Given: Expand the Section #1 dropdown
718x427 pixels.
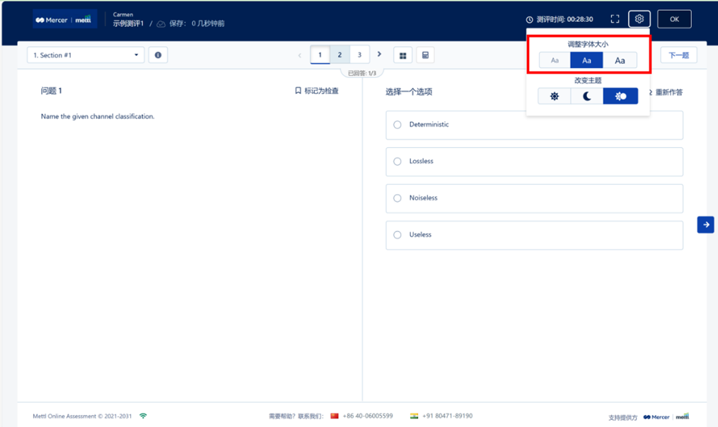Looking at the screenshot, I should [86, 55].
